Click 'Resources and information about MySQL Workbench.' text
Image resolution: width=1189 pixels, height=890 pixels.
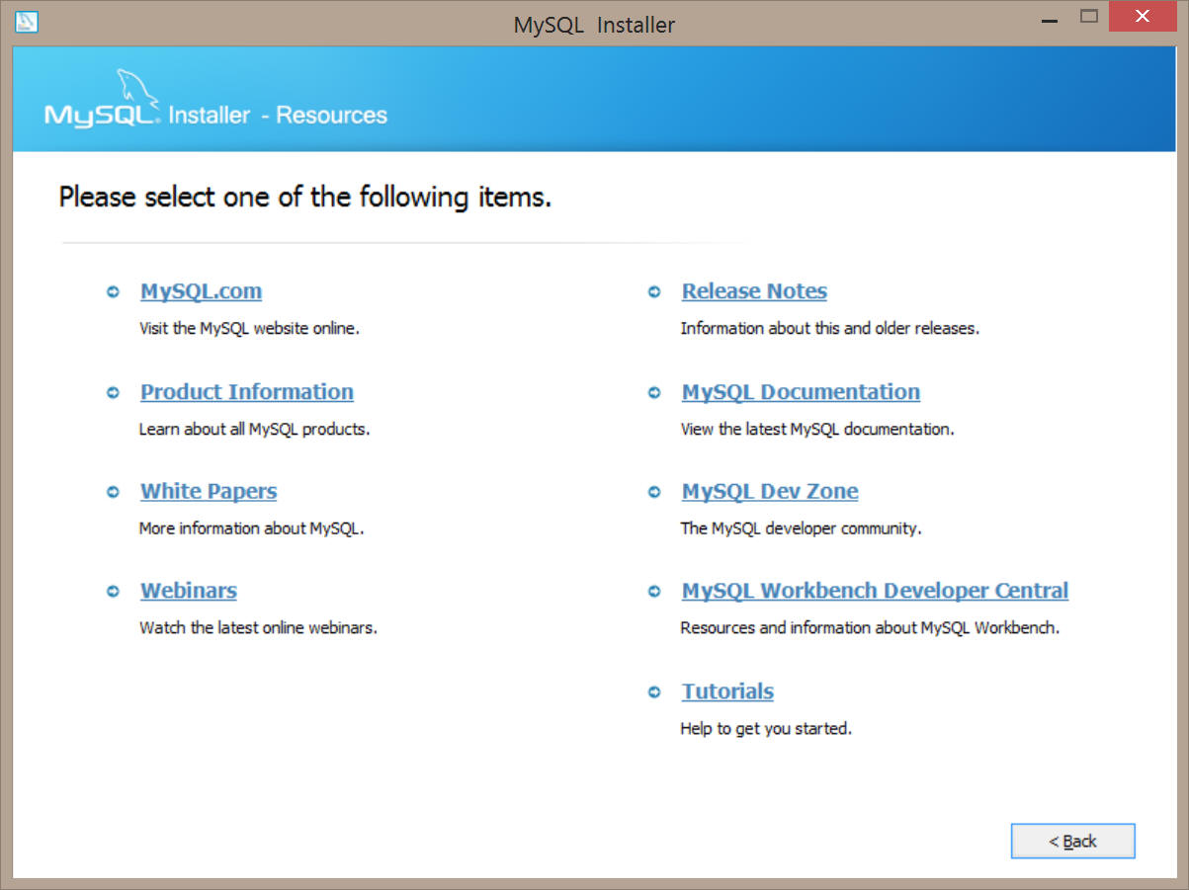(x=870, y=628)
